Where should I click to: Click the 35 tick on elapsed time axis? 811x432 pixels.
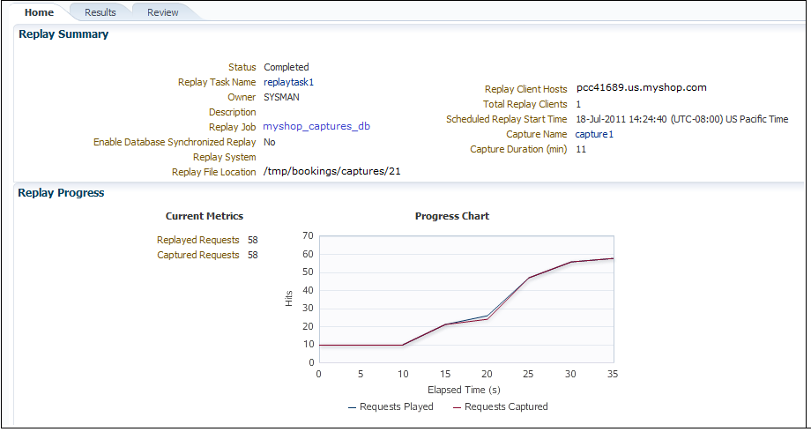613,374
